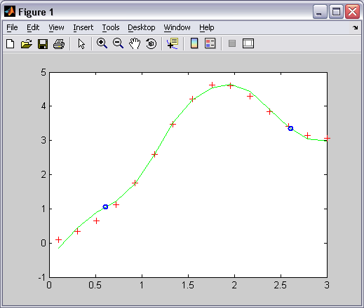This screenshot has height=308, width=364.
Task: Click the red plus marker nearest x=0.1
Action: pos(58,239)
